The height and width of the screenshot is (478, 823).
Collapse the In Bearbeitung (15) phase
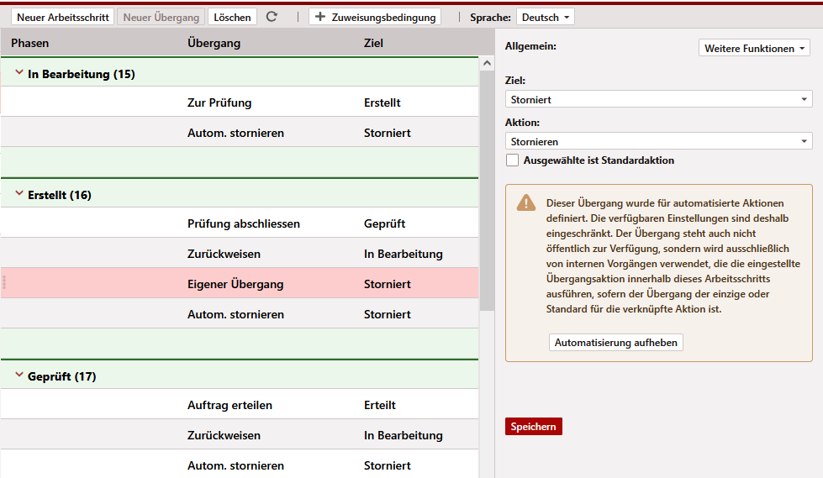pyautogui.click(x=19, y=74)
